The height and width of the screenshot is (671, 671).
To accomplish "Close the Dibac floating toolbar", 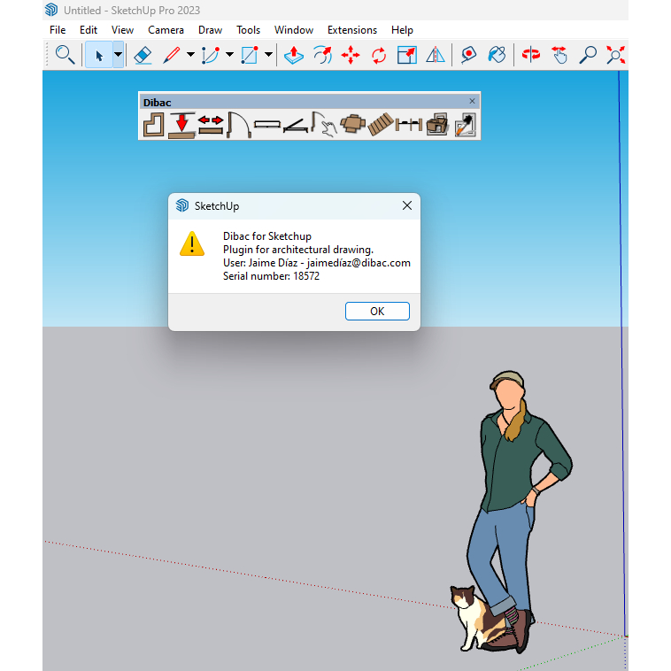I will [472, 102].
